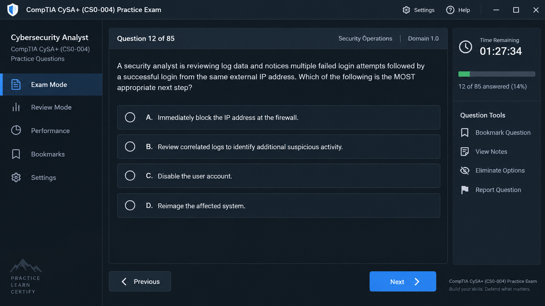The width and height of the screenshot is (545, 306).
Task: Click the Time Remaining clock icon
Action: click(x=466, y=47)
